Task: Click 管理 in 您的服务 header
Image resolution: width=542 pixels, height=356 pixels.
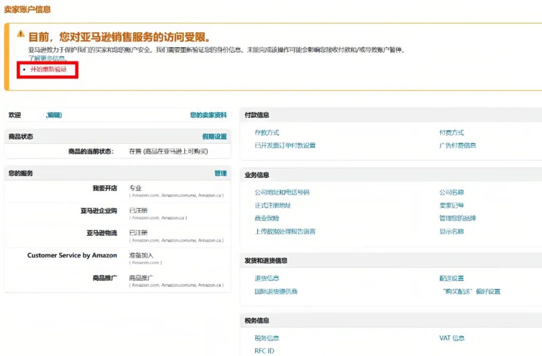Action: 220,173
